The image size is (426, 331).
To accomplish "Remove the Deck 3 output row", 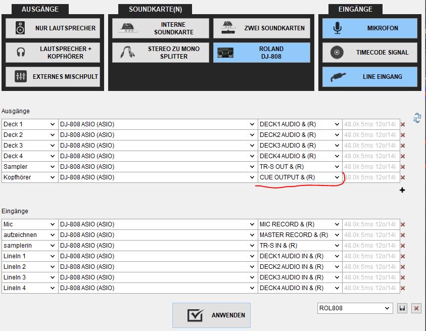I will point(403,146).
